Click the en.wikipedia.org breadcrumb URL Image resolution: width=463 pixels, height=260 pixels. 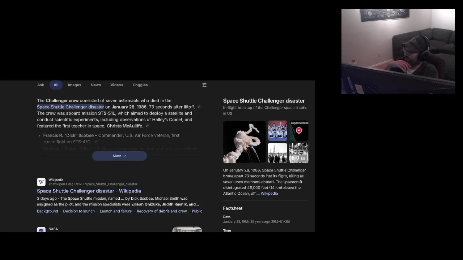[93, 184]
